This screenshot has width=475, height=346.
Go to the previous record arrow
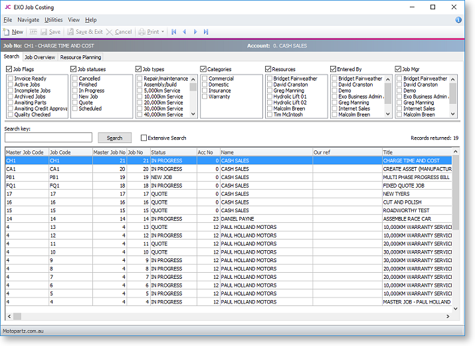(185, 32)
